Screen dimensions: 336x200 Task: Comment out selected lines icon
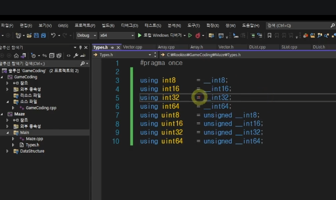click(x=253, y=36)
